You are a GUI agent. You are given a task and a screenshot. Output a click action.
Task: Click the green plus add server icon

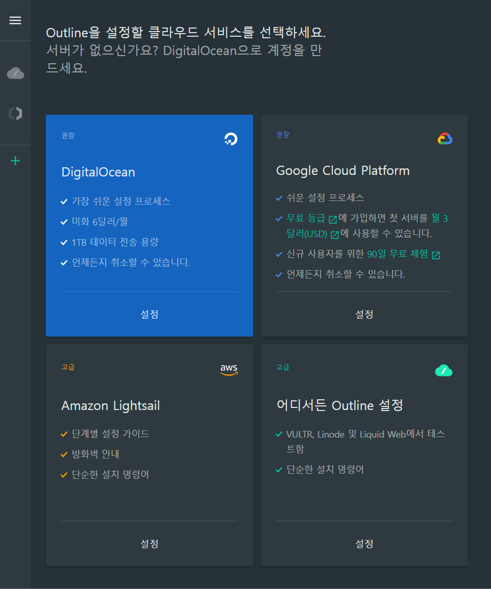coord(15,161)
